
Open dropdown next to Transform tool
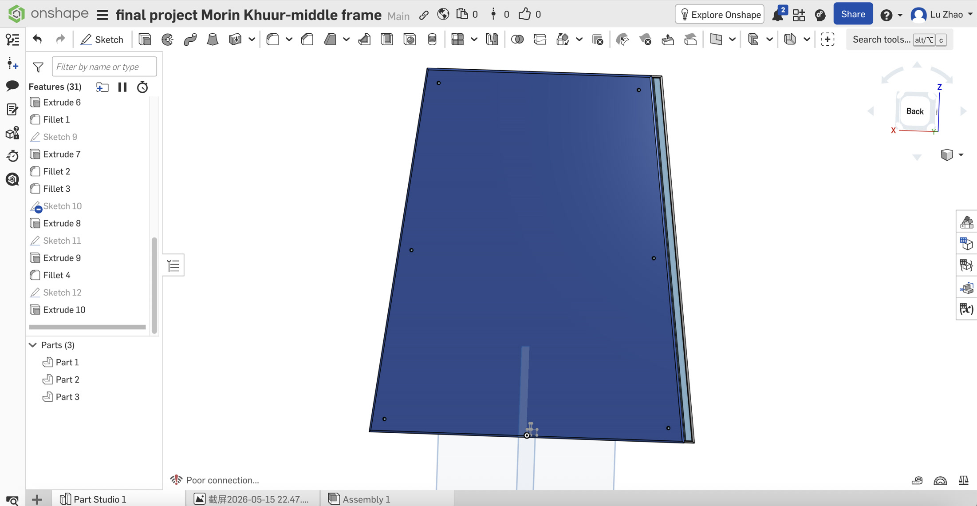click(x=579, y=40)
